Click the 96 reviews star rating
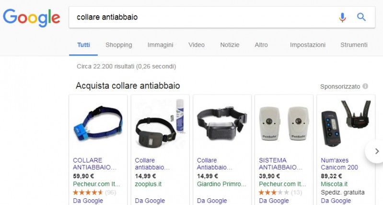Screen dimensions: 383x205 click(x=94, y=193)
